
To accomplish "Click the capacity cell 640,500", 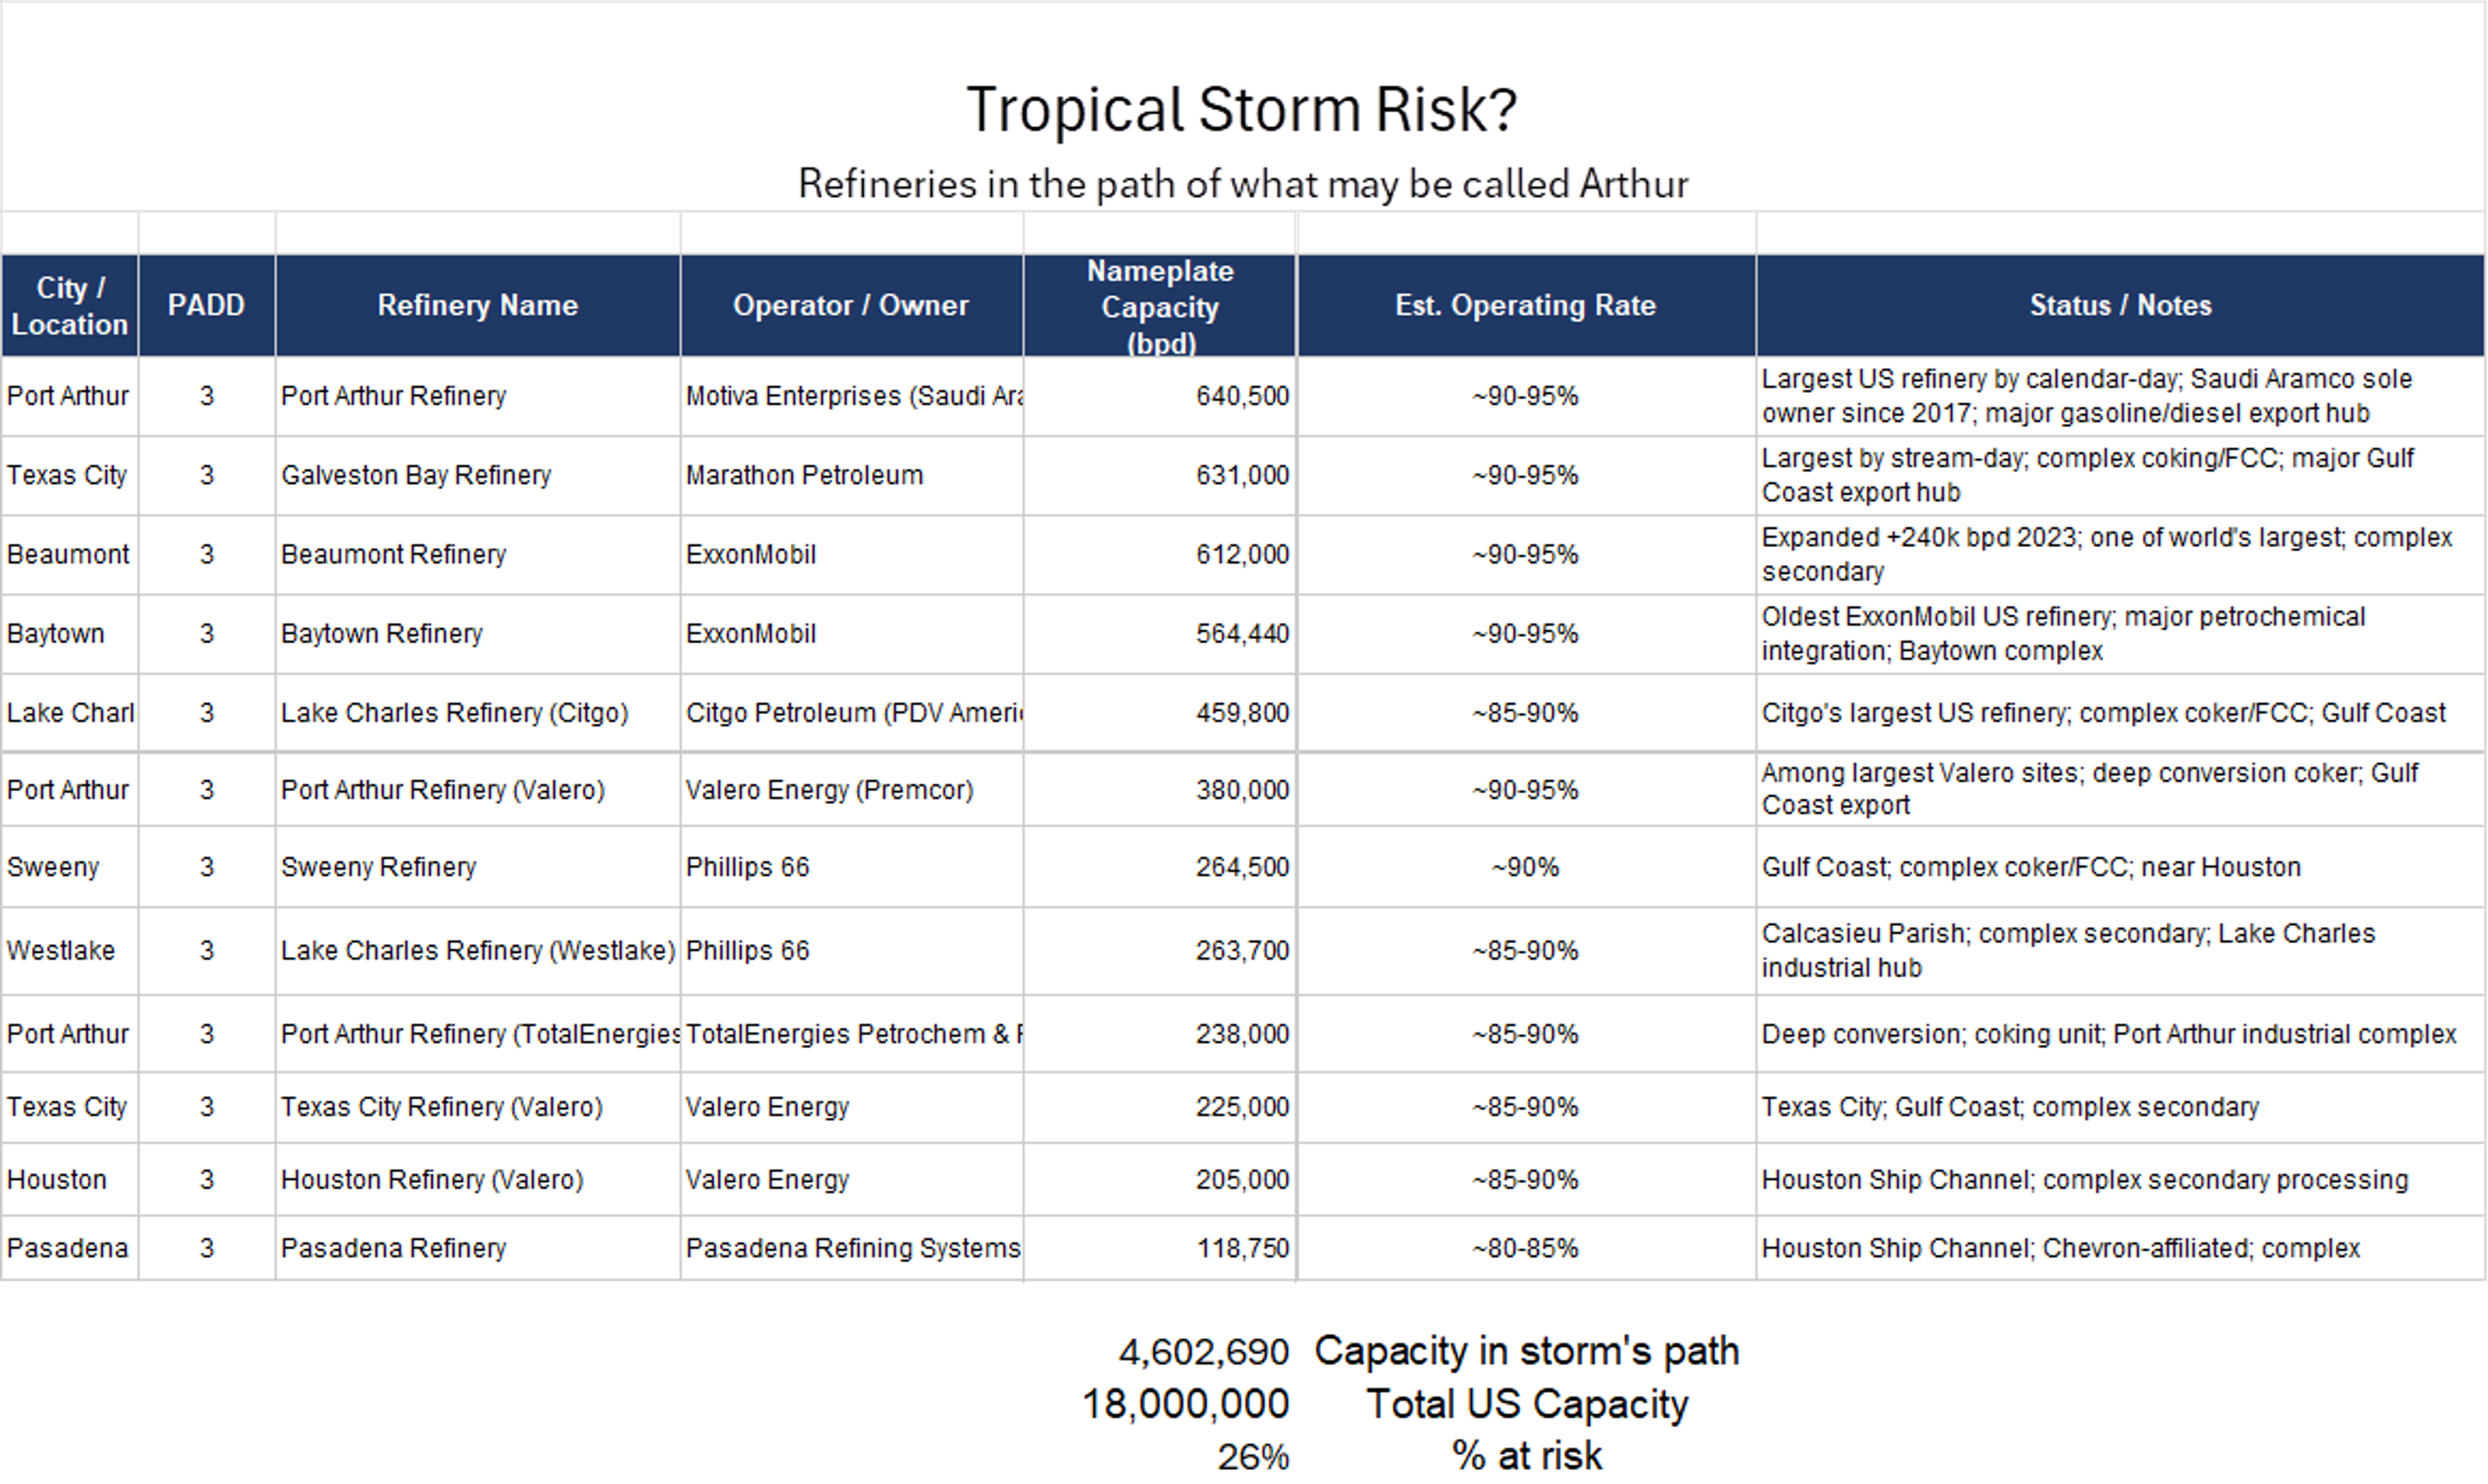I will pyautogui.click(x=1160, y=396).
